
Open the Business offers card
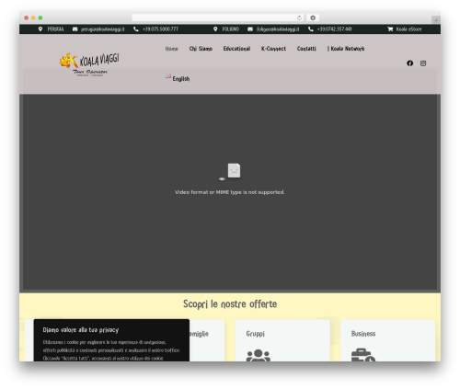(x=388, y=340)
